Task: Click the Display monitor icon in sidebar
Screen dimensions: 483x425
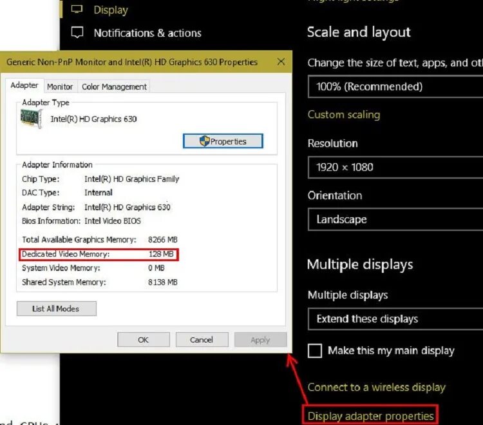Action: 77,9
